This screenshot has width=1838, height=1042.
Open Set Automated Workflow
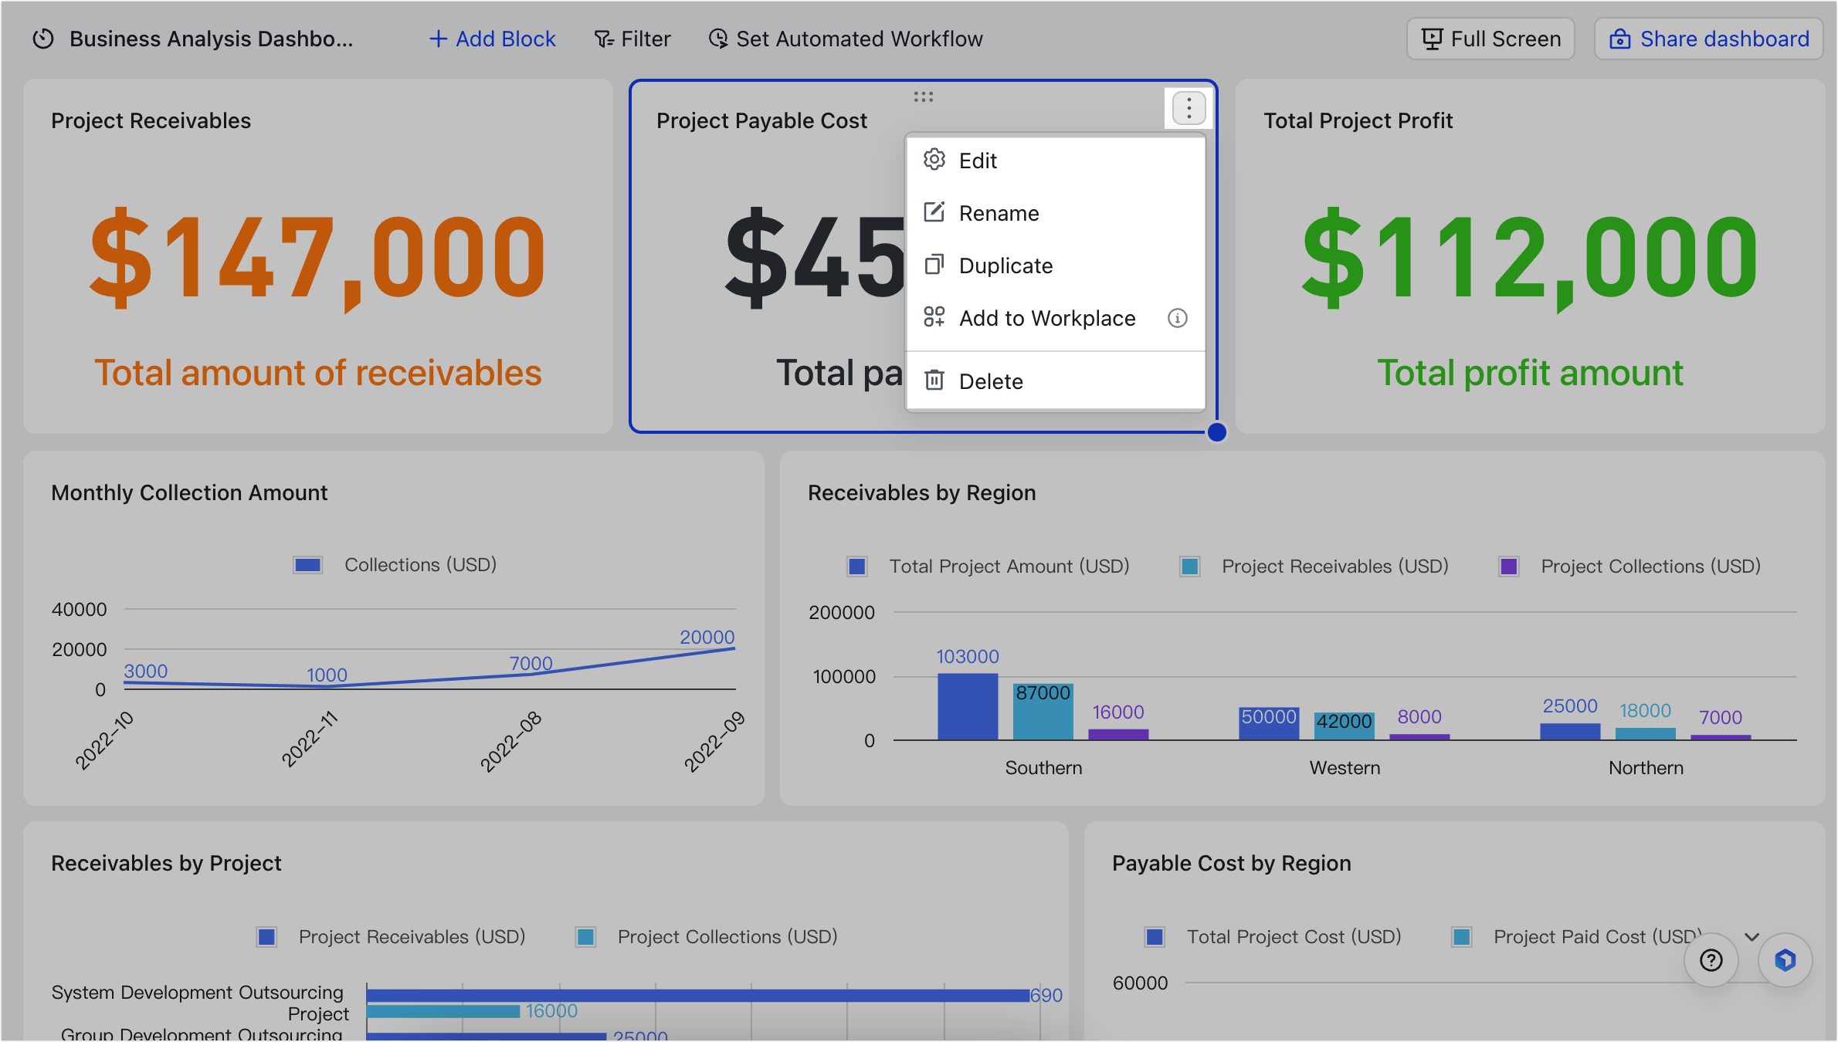tap(846, 38)
